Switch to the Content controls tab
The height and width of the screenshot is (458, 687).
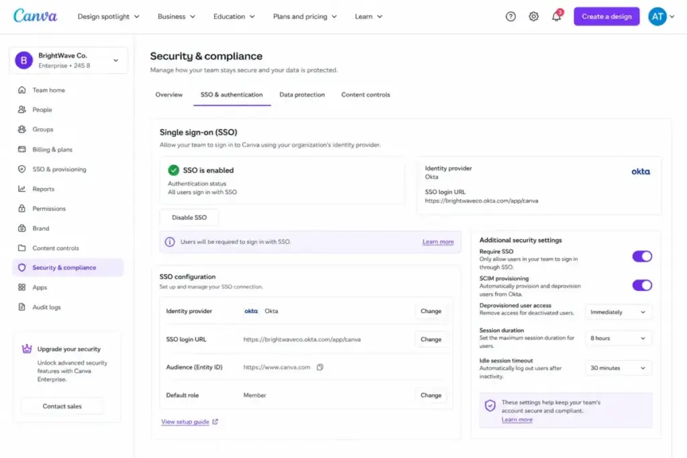click(x=366, y=95)
